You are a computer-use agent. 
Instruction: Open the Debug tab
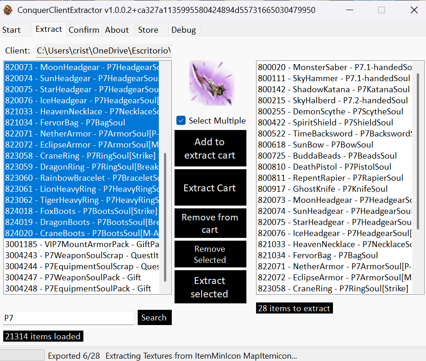tap(184, 30)
